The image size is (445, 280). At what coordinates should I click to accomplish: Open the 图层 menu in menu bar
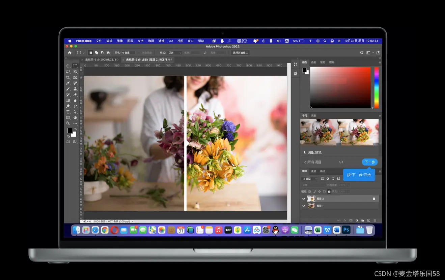130,41
